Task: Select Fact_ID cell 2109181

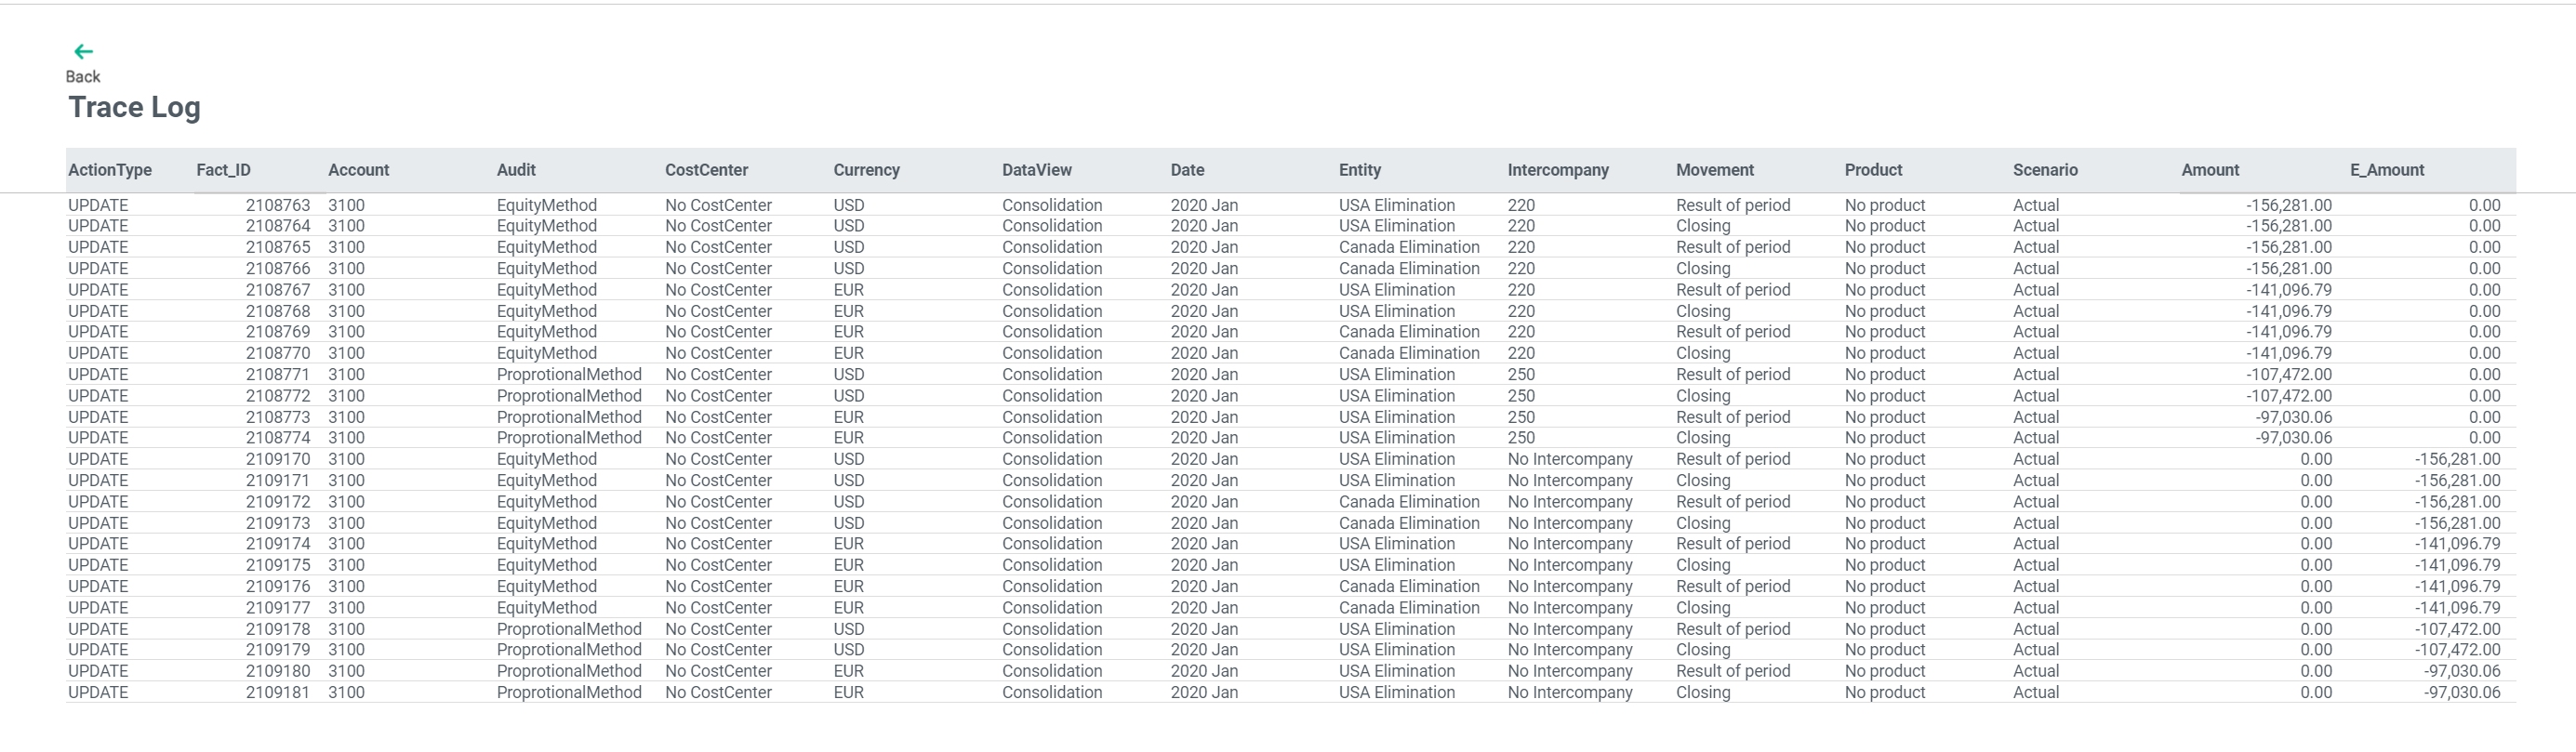Action: point(278,692)
